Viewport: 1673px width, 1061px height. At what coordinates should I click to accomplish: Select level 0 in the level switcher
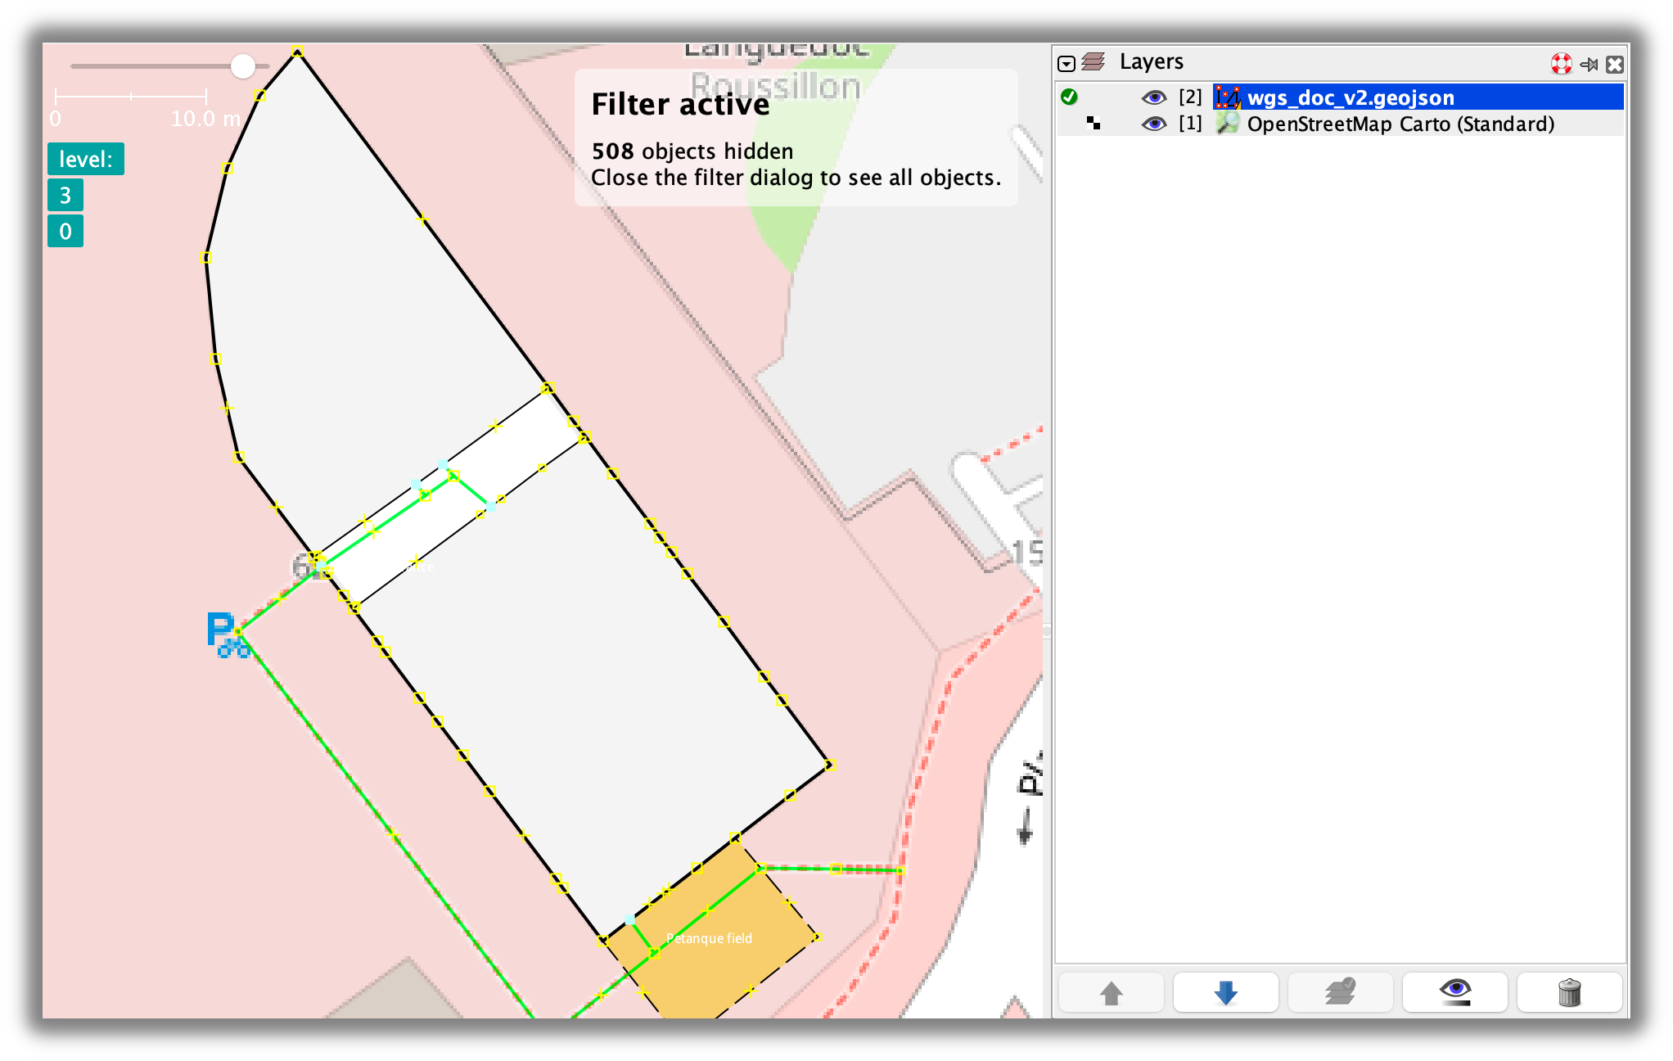pos(65,231)
